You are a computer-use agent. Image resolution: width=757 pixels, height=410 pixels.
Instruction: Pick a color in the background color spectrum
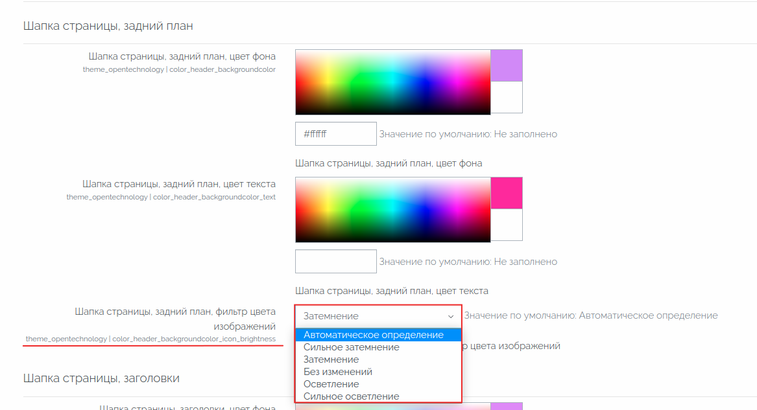[393, 82]
